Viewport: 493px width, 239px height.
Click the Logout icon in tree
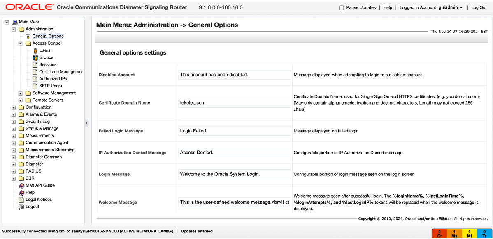pyautogui.click(x=21, y=207)
